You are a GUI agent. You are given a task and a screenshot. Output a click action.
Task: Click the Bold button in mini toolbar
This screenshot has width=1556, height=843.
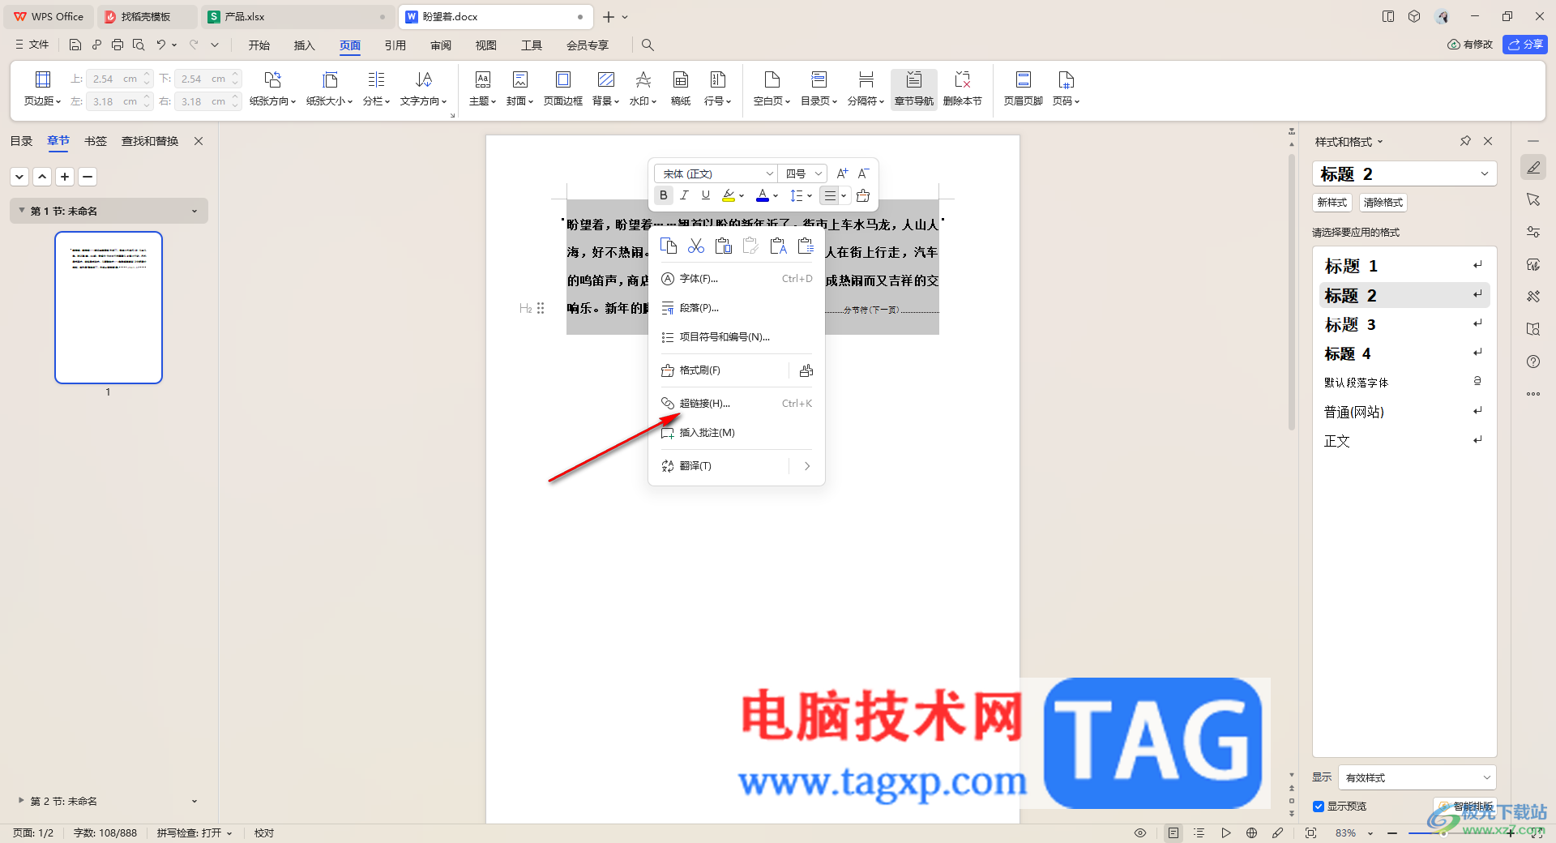tap(664, 195)
